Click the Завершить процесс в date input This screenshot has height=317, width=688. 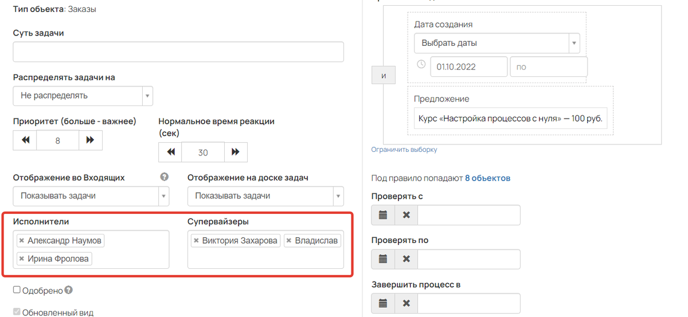[x=469, y=303]
